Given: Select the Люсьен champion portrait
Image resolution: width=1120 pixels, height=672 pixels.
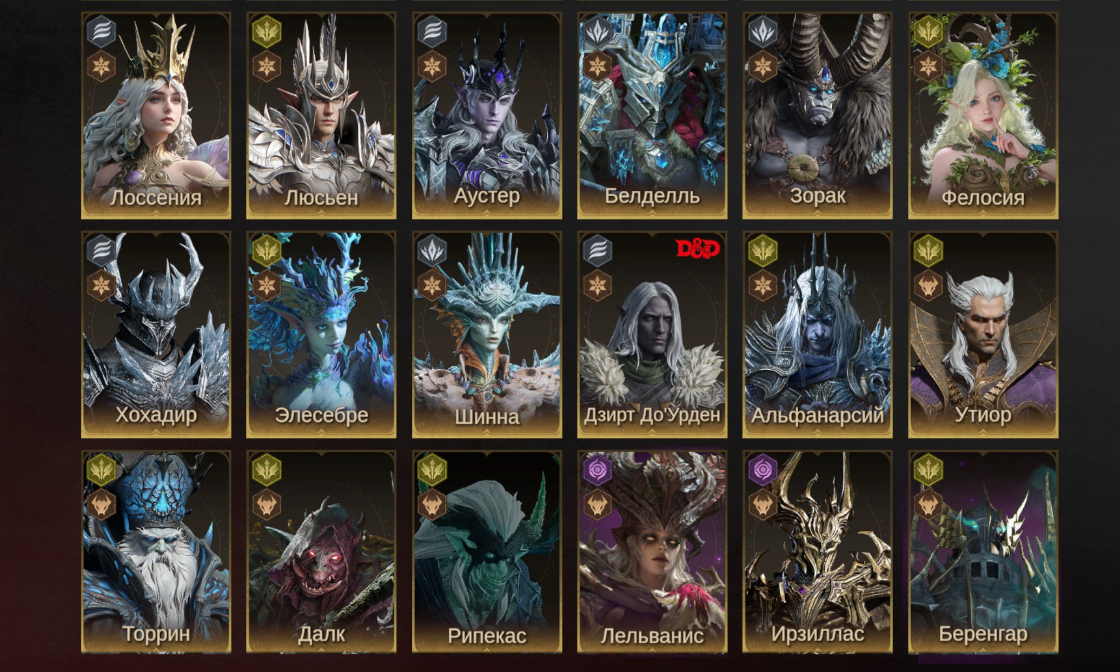Looking at the screenshot, I should [321, 115].
